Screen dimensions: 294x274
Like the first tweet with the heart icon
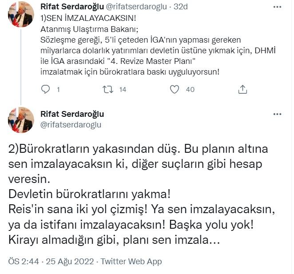(175, 89)
